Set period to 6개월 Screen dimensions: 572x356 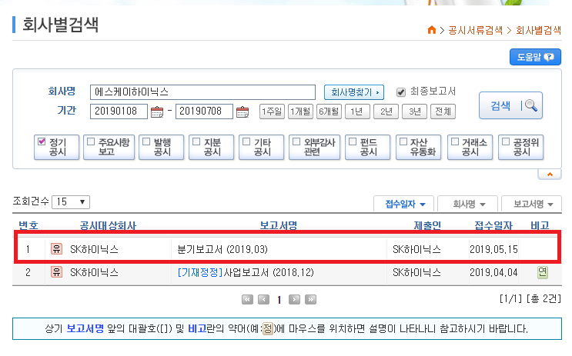(329, 111)
